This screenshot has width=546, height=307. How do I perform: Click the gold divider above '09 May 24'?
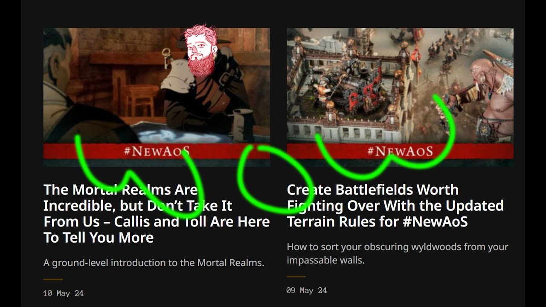click(x=296, y=277)
